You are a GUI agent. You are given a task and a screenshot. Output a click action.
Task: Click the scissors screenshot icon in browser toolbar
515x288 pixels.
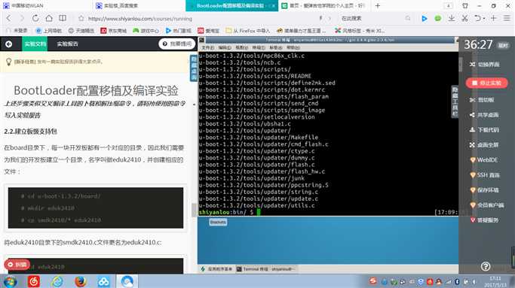[464, 18]
